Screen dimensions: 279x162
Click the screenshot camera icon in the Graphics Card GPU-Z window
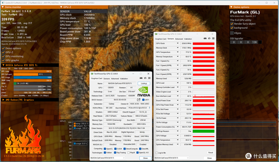[x=141, y=78]
